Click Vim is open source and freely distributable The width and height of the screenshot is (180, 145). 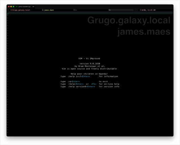click(x=89, y=69)
